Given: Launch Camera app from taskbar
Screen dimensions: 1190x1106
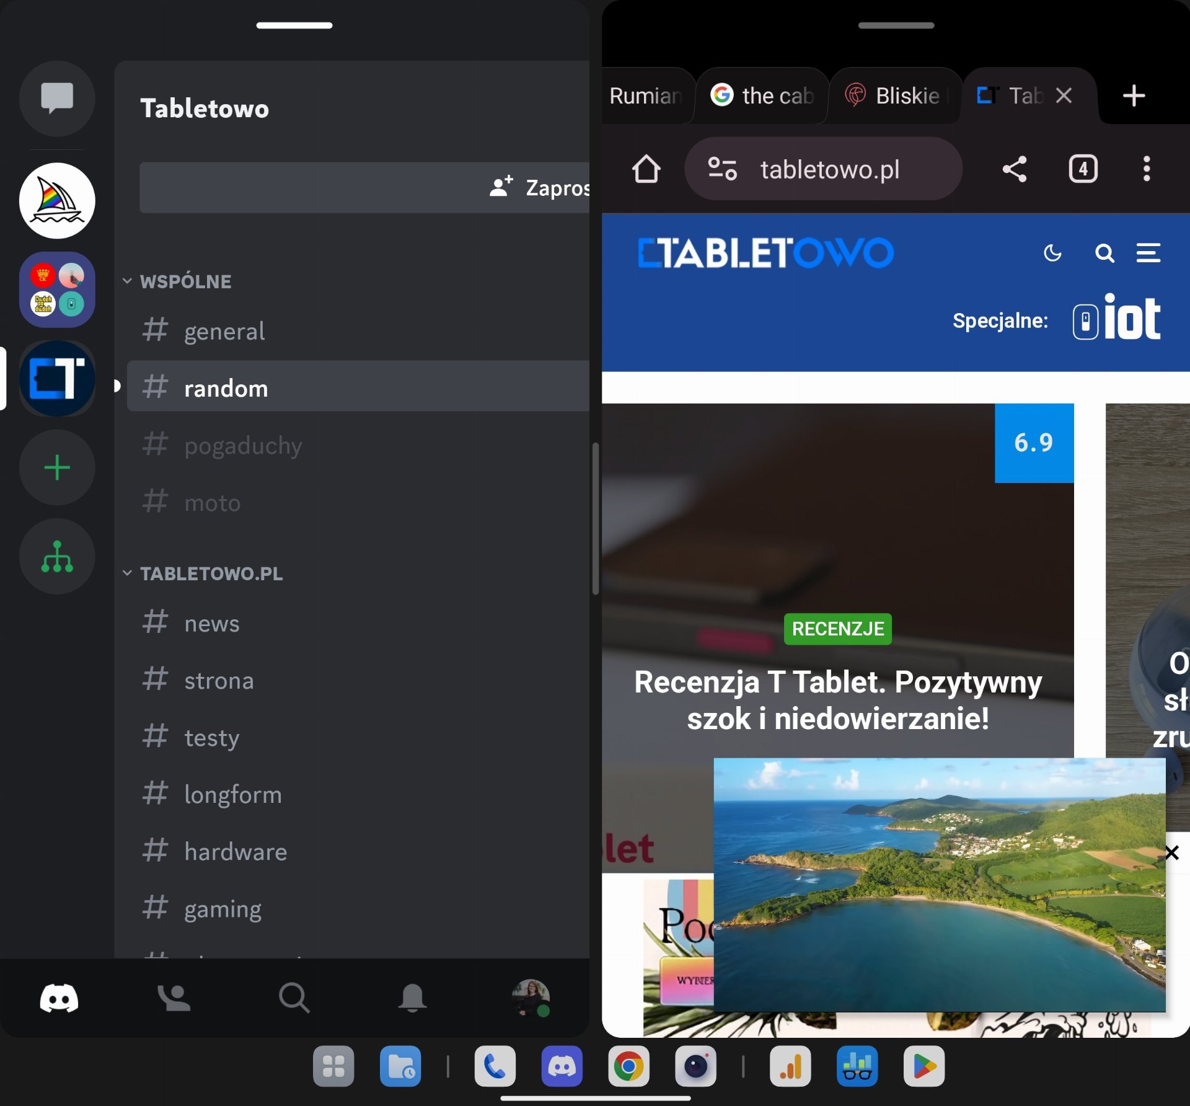Looking at the screenshot, I should [695, 1066].
